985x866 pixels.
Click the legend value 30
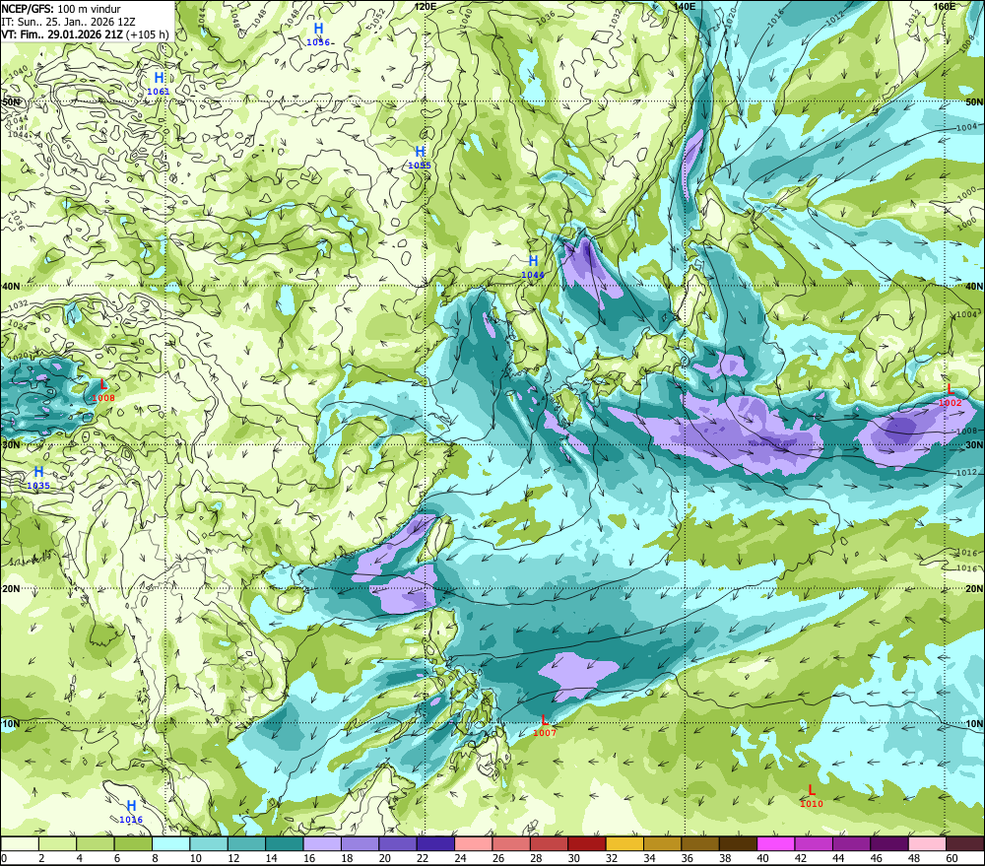coord(573,858)
